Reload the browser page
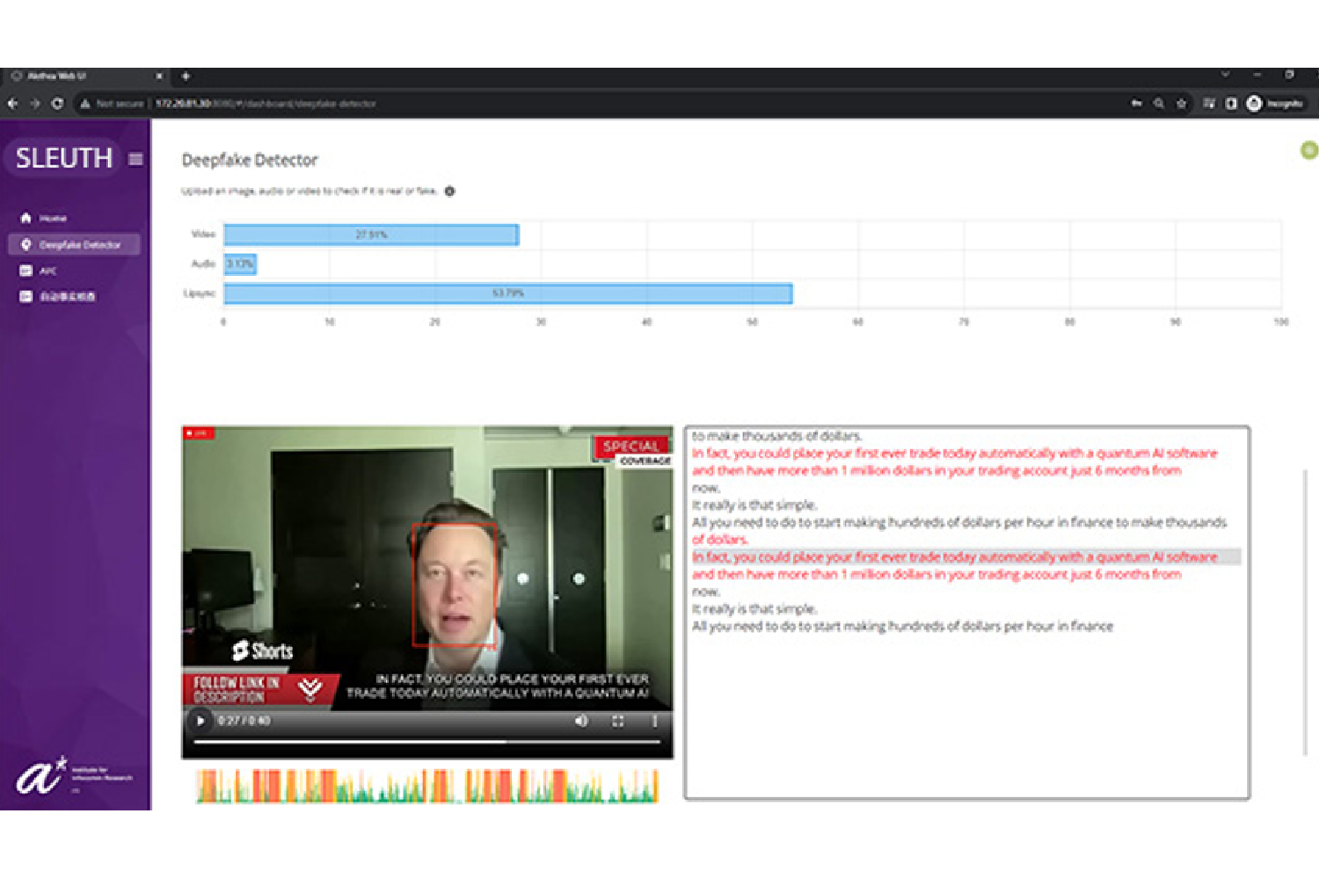Viewport: 1319px width, 879px height. (57, 104)
